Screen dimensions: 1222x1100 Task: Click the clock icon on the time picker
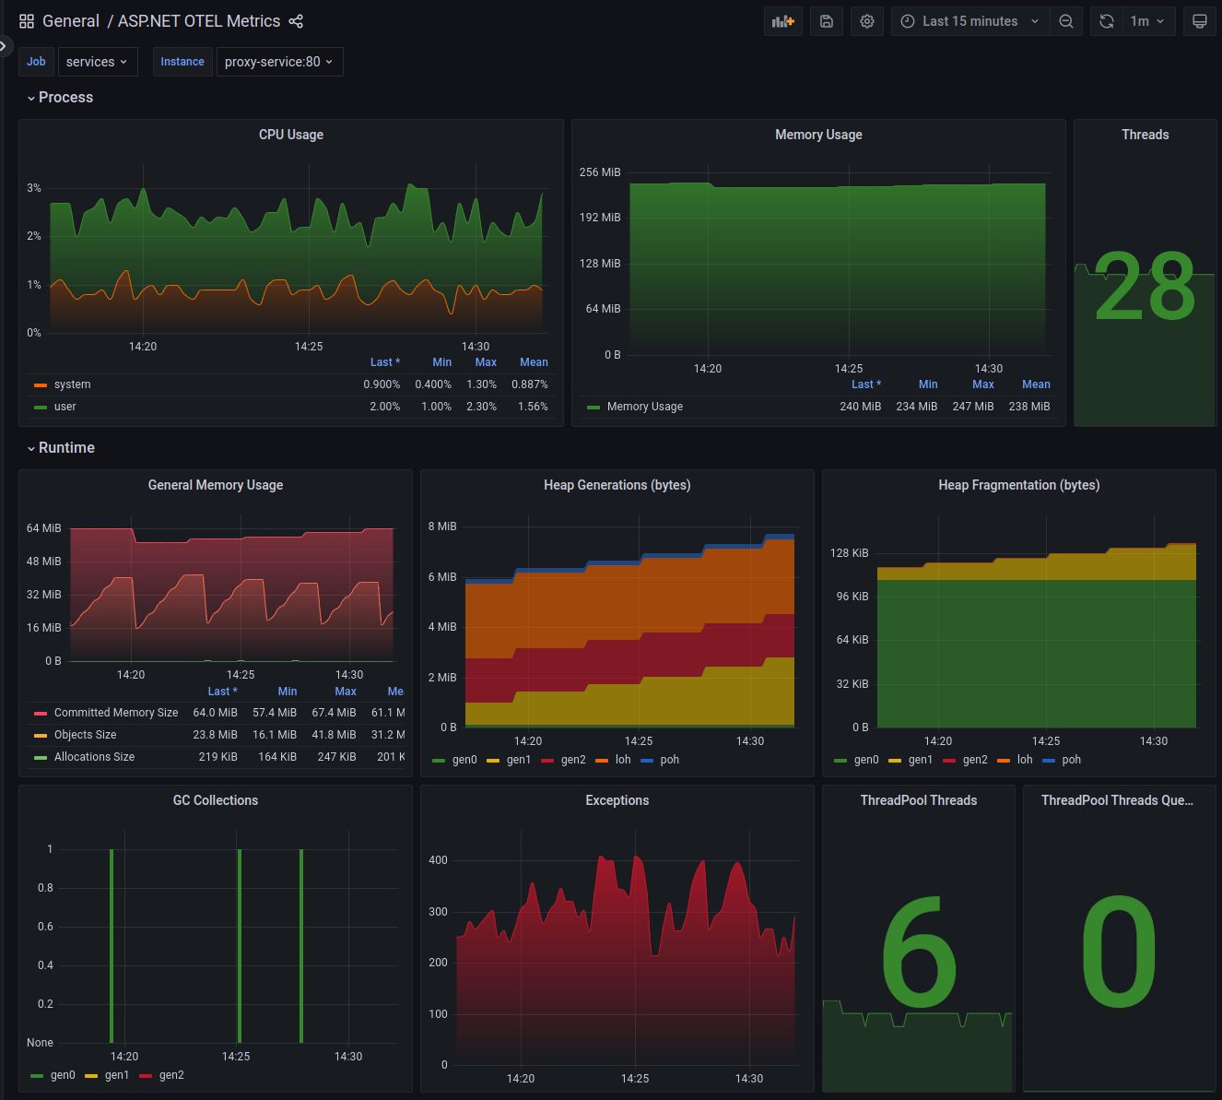pos(906,20)
